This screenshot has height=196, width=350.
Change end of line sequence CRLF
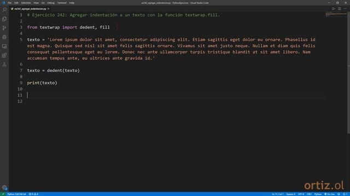click(309, 194)
